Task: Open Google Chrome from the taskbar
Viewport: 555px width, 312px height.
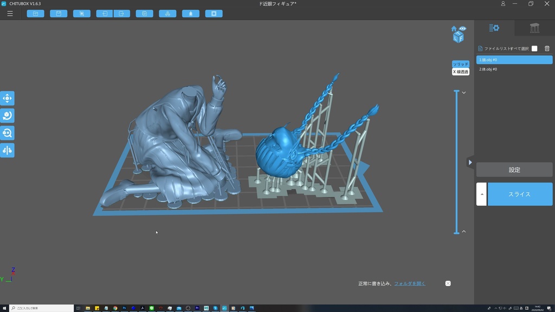Action: pos(115,308)
